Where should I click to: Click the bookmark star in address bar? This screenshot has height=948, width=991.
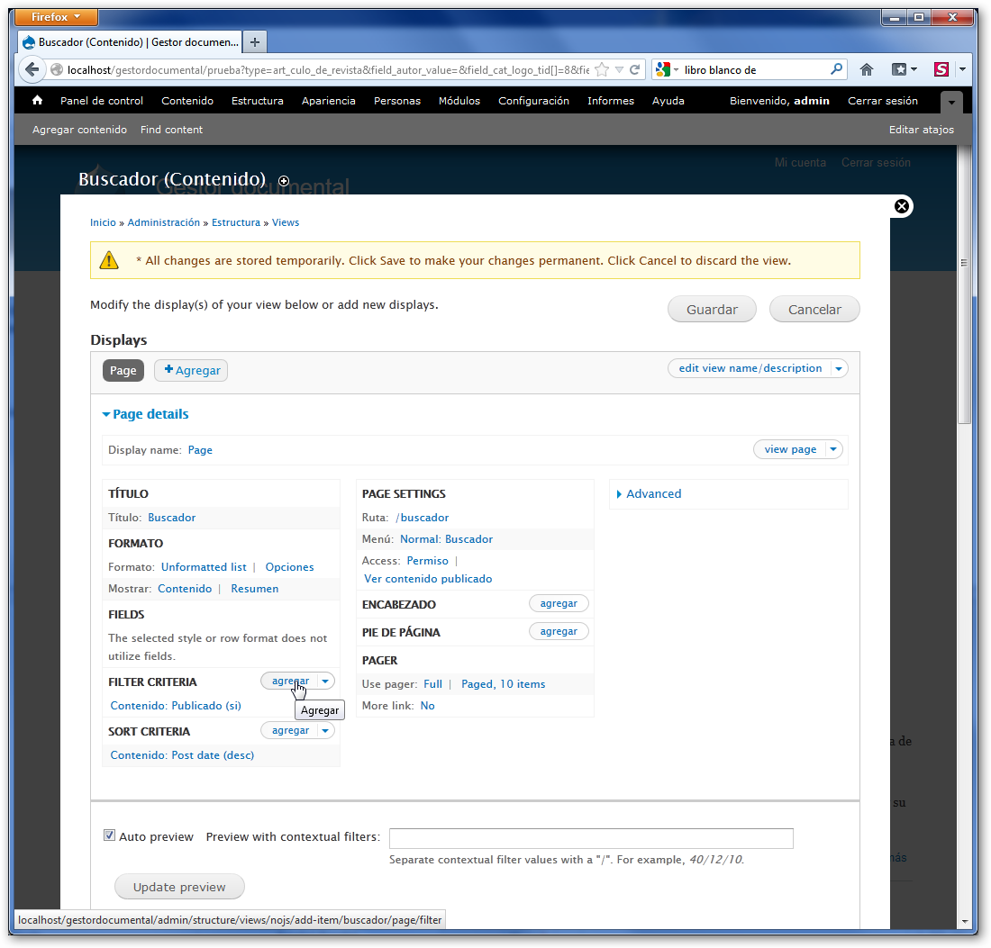tap(602, 69)
